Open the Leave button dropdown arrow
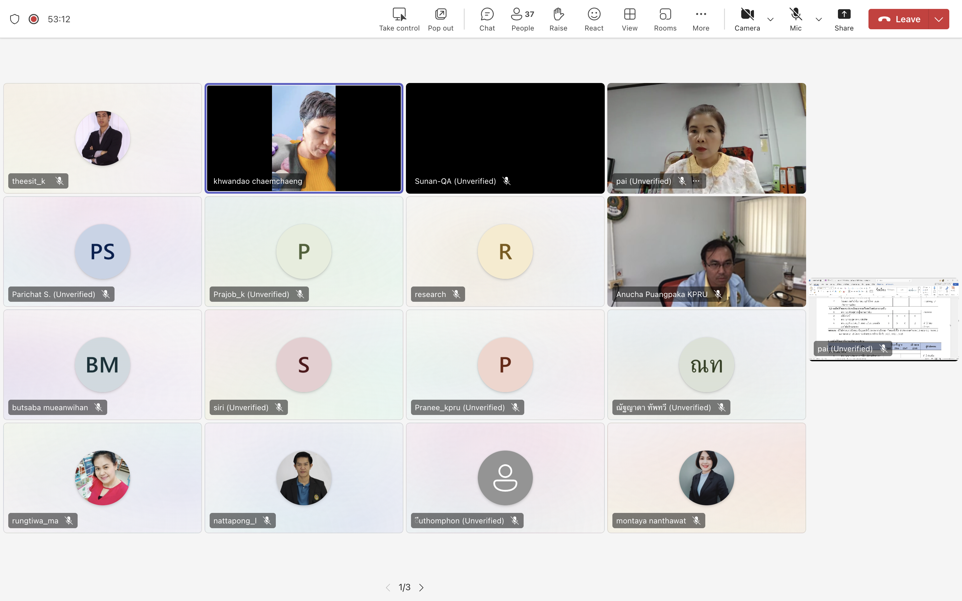Screen dimensions: 962x601 click(x=939, y=19)
